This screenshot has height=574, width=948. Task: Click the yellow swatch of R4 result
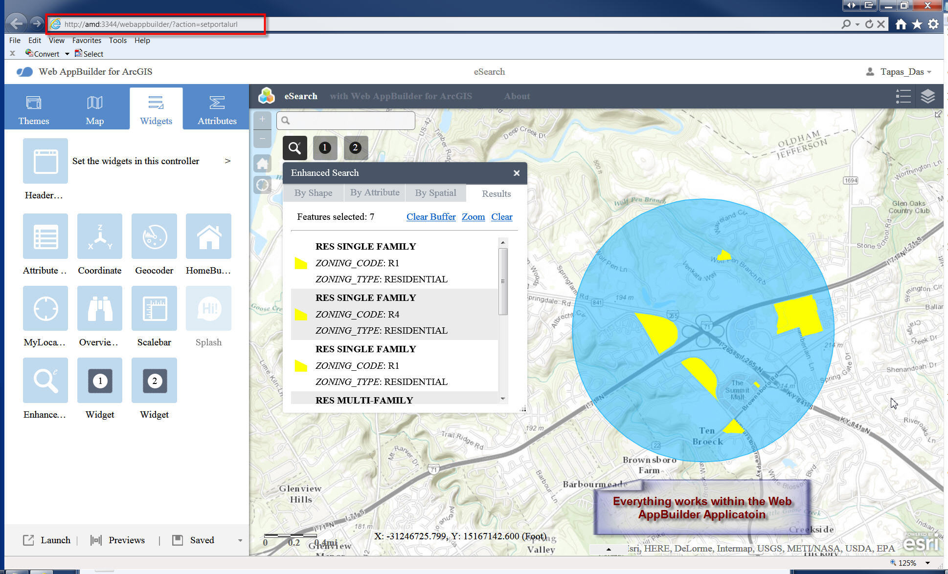point(301,315)
